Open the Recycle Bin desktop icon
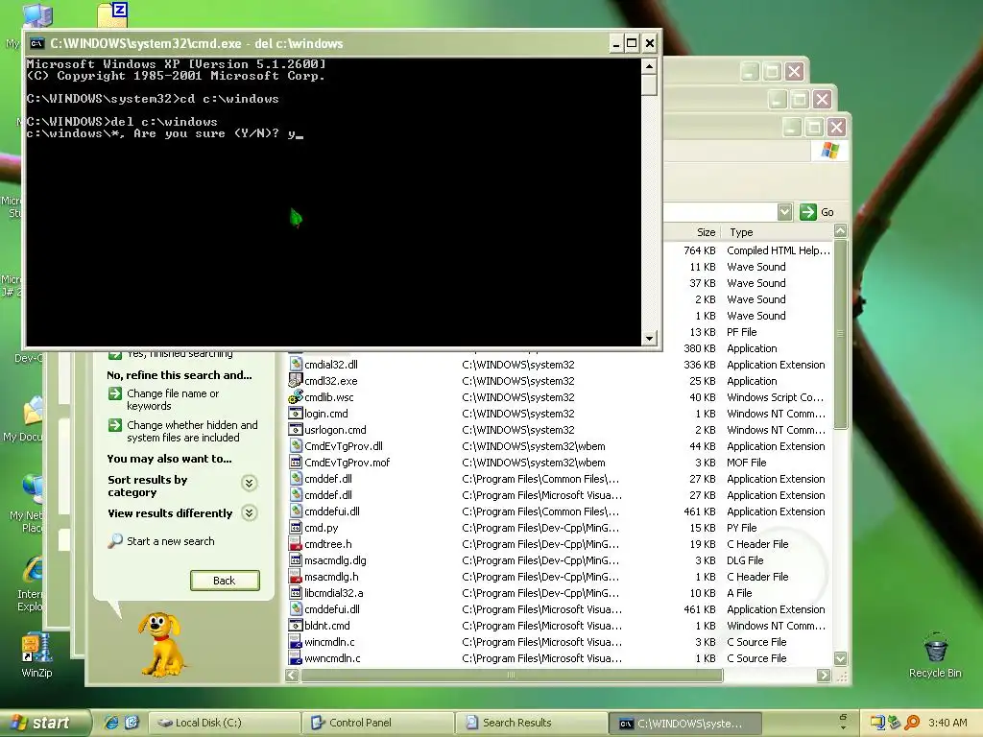Image resolution: width=983 pixels, height=737 pixels. click(x=935, y=655)
